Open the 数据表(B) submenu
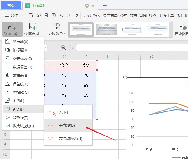 (23, 76)
